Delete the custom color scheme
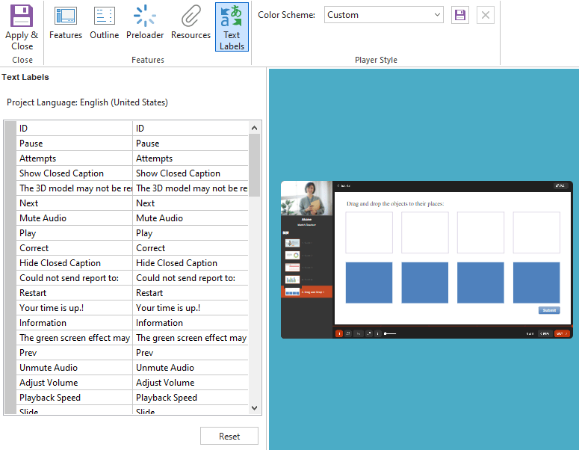 click(486, 15)
